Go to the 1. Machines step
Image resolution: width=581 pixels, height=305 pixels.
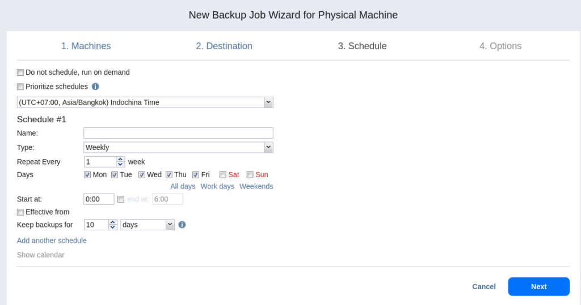[86, 46]
